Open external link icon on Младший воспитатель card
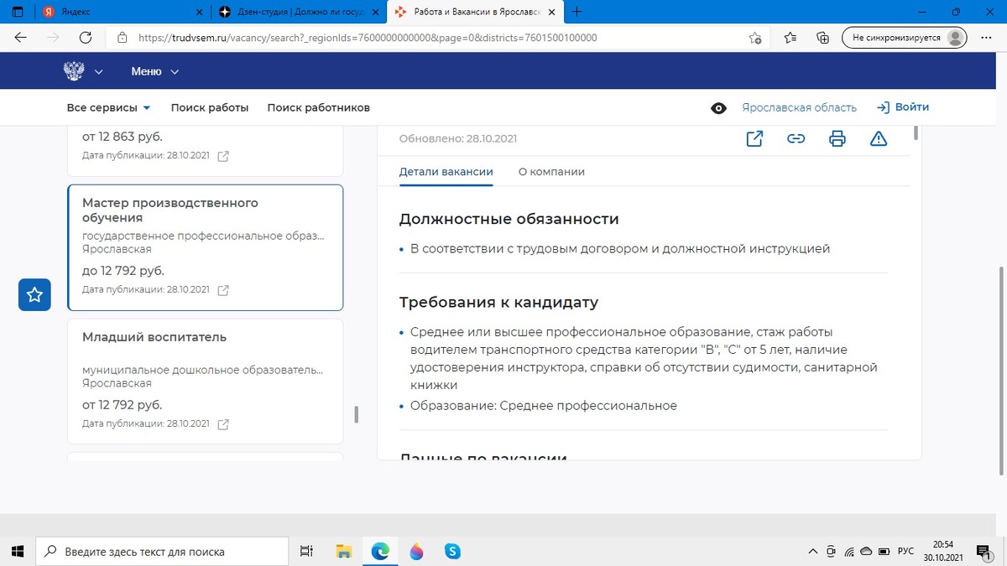Viewport: 1007px width, 566px height. coord(223,424)
